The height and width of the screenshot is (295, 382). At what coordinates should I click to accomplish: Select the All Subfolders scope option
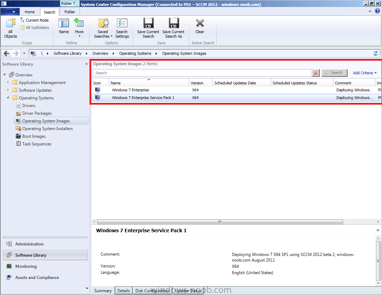[x=34, y=28]
